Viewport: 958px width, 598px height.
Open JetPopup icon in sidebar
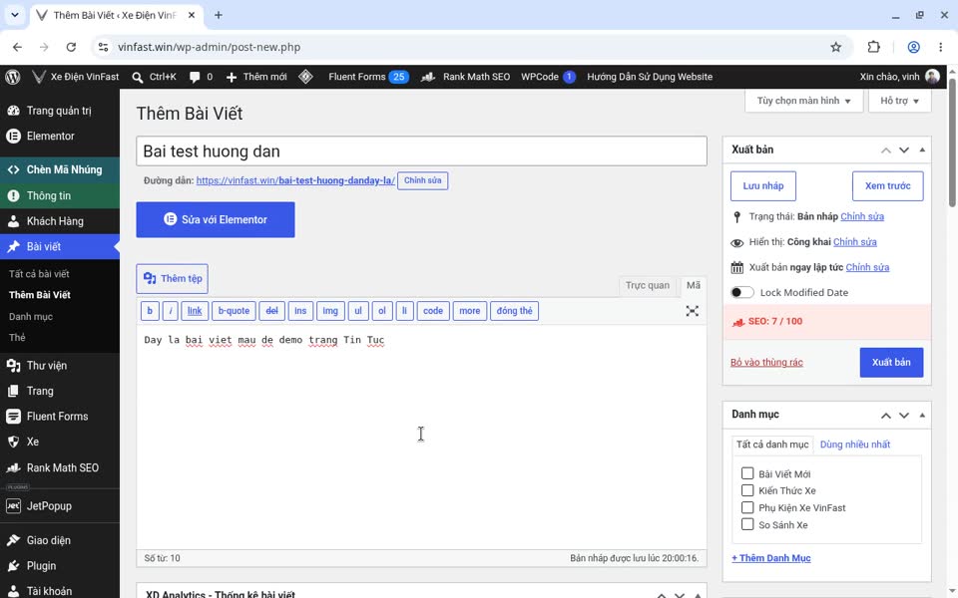[x=13, y=506]
